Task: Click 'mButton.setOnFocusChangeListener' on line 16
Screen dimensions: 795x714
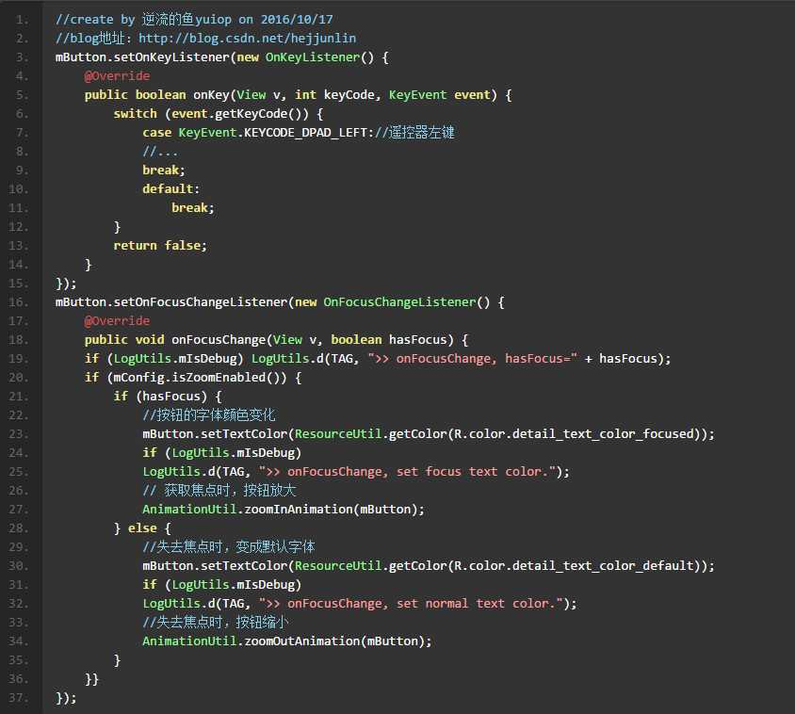Action: pos(171,302)
